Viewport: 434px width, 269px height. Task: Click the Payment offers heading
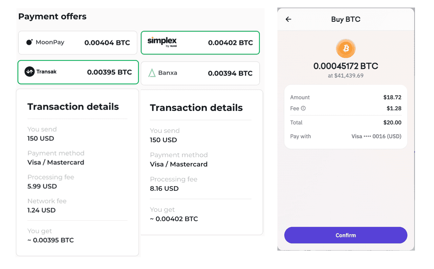(52, 16)
